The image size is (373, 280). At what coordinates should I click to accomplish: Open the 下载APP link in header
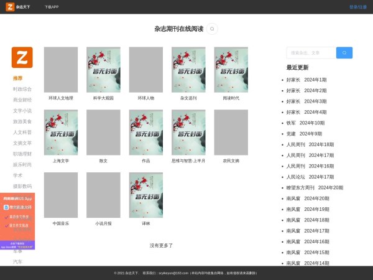[52, 7]
